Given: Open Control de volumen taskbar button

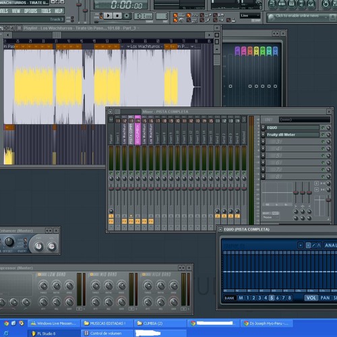Looking at the screenshot, I should [x=107, y=334].
